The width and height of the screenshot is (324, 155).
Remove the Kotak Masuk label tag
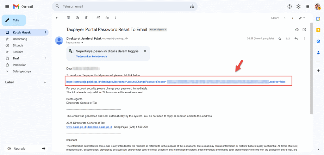(x=165, y=30)
